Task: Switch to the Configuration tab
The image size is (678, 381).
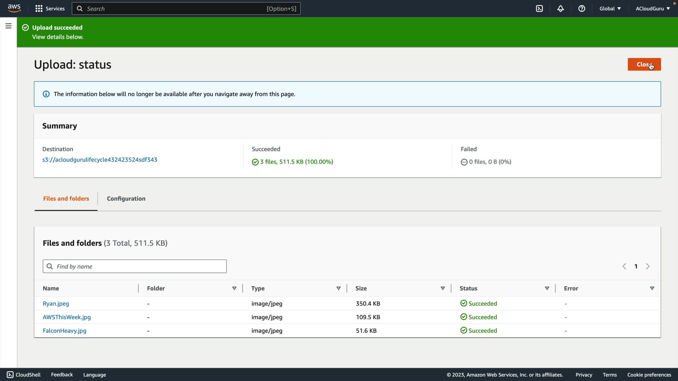Action: pos(126,199)
